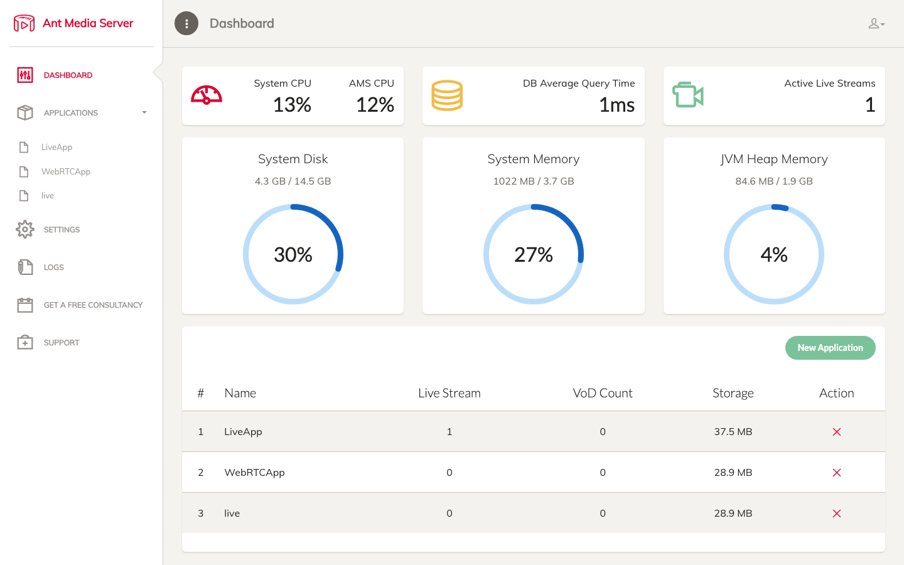This screenshot has height=565, width=904.
Task: Click the Live Stream column header
Action: [x=449, y=393]
